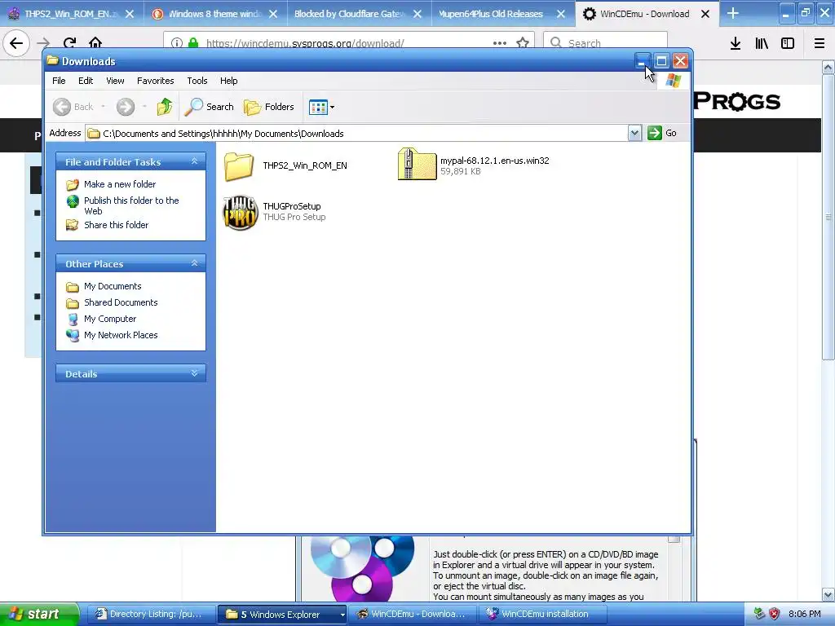Bookmark this page with the star icon
The image size is (835, 626).
pyautogui.click(x=523, y=43)
